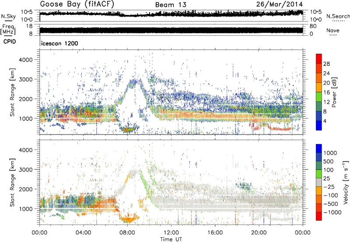Click the 'N.Sky' legend label

pyautogui.click(x=8, y=16)
